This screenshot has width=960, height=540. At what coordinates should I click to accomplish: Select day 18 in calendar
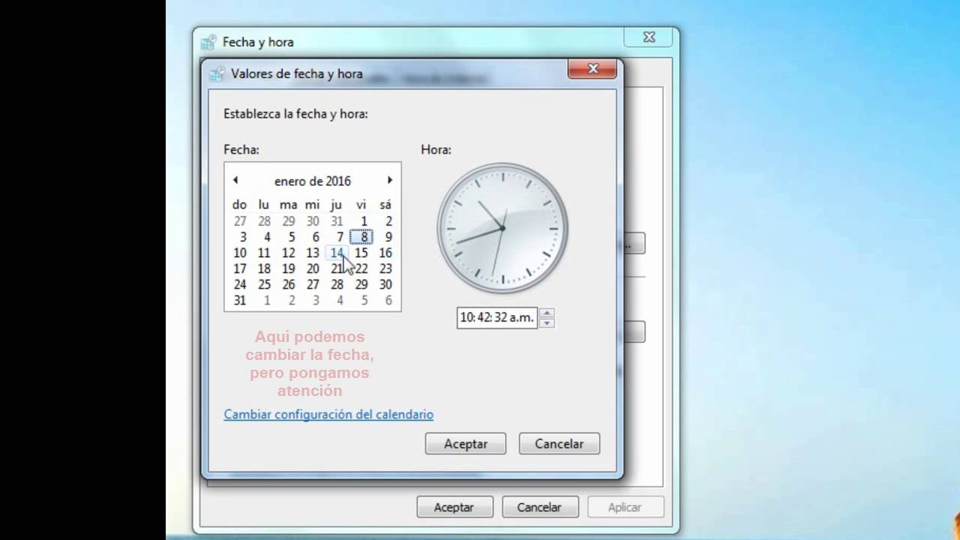click(x=264, y=268)
